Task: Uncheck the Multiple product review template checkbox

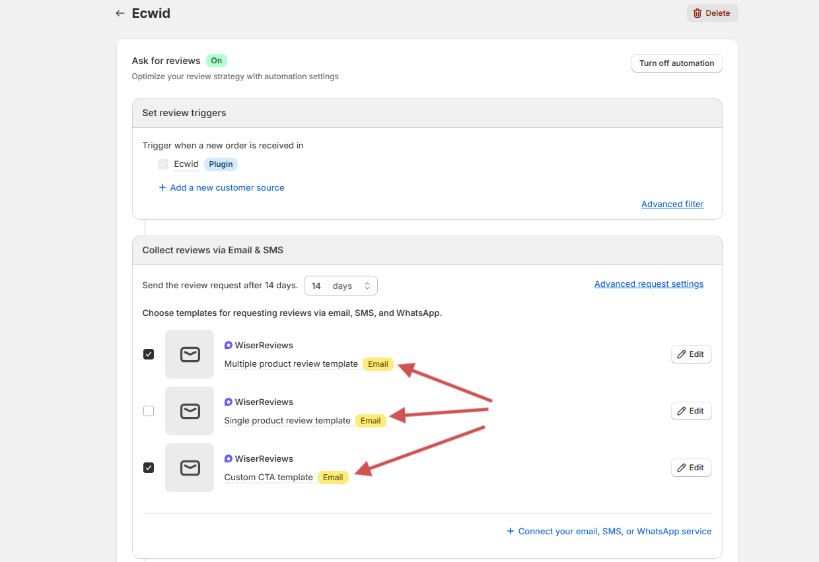Action: click(149, 354)
